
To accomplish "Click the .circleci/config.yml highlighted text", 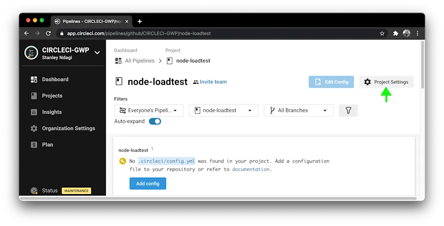I will tap(166, 161).
